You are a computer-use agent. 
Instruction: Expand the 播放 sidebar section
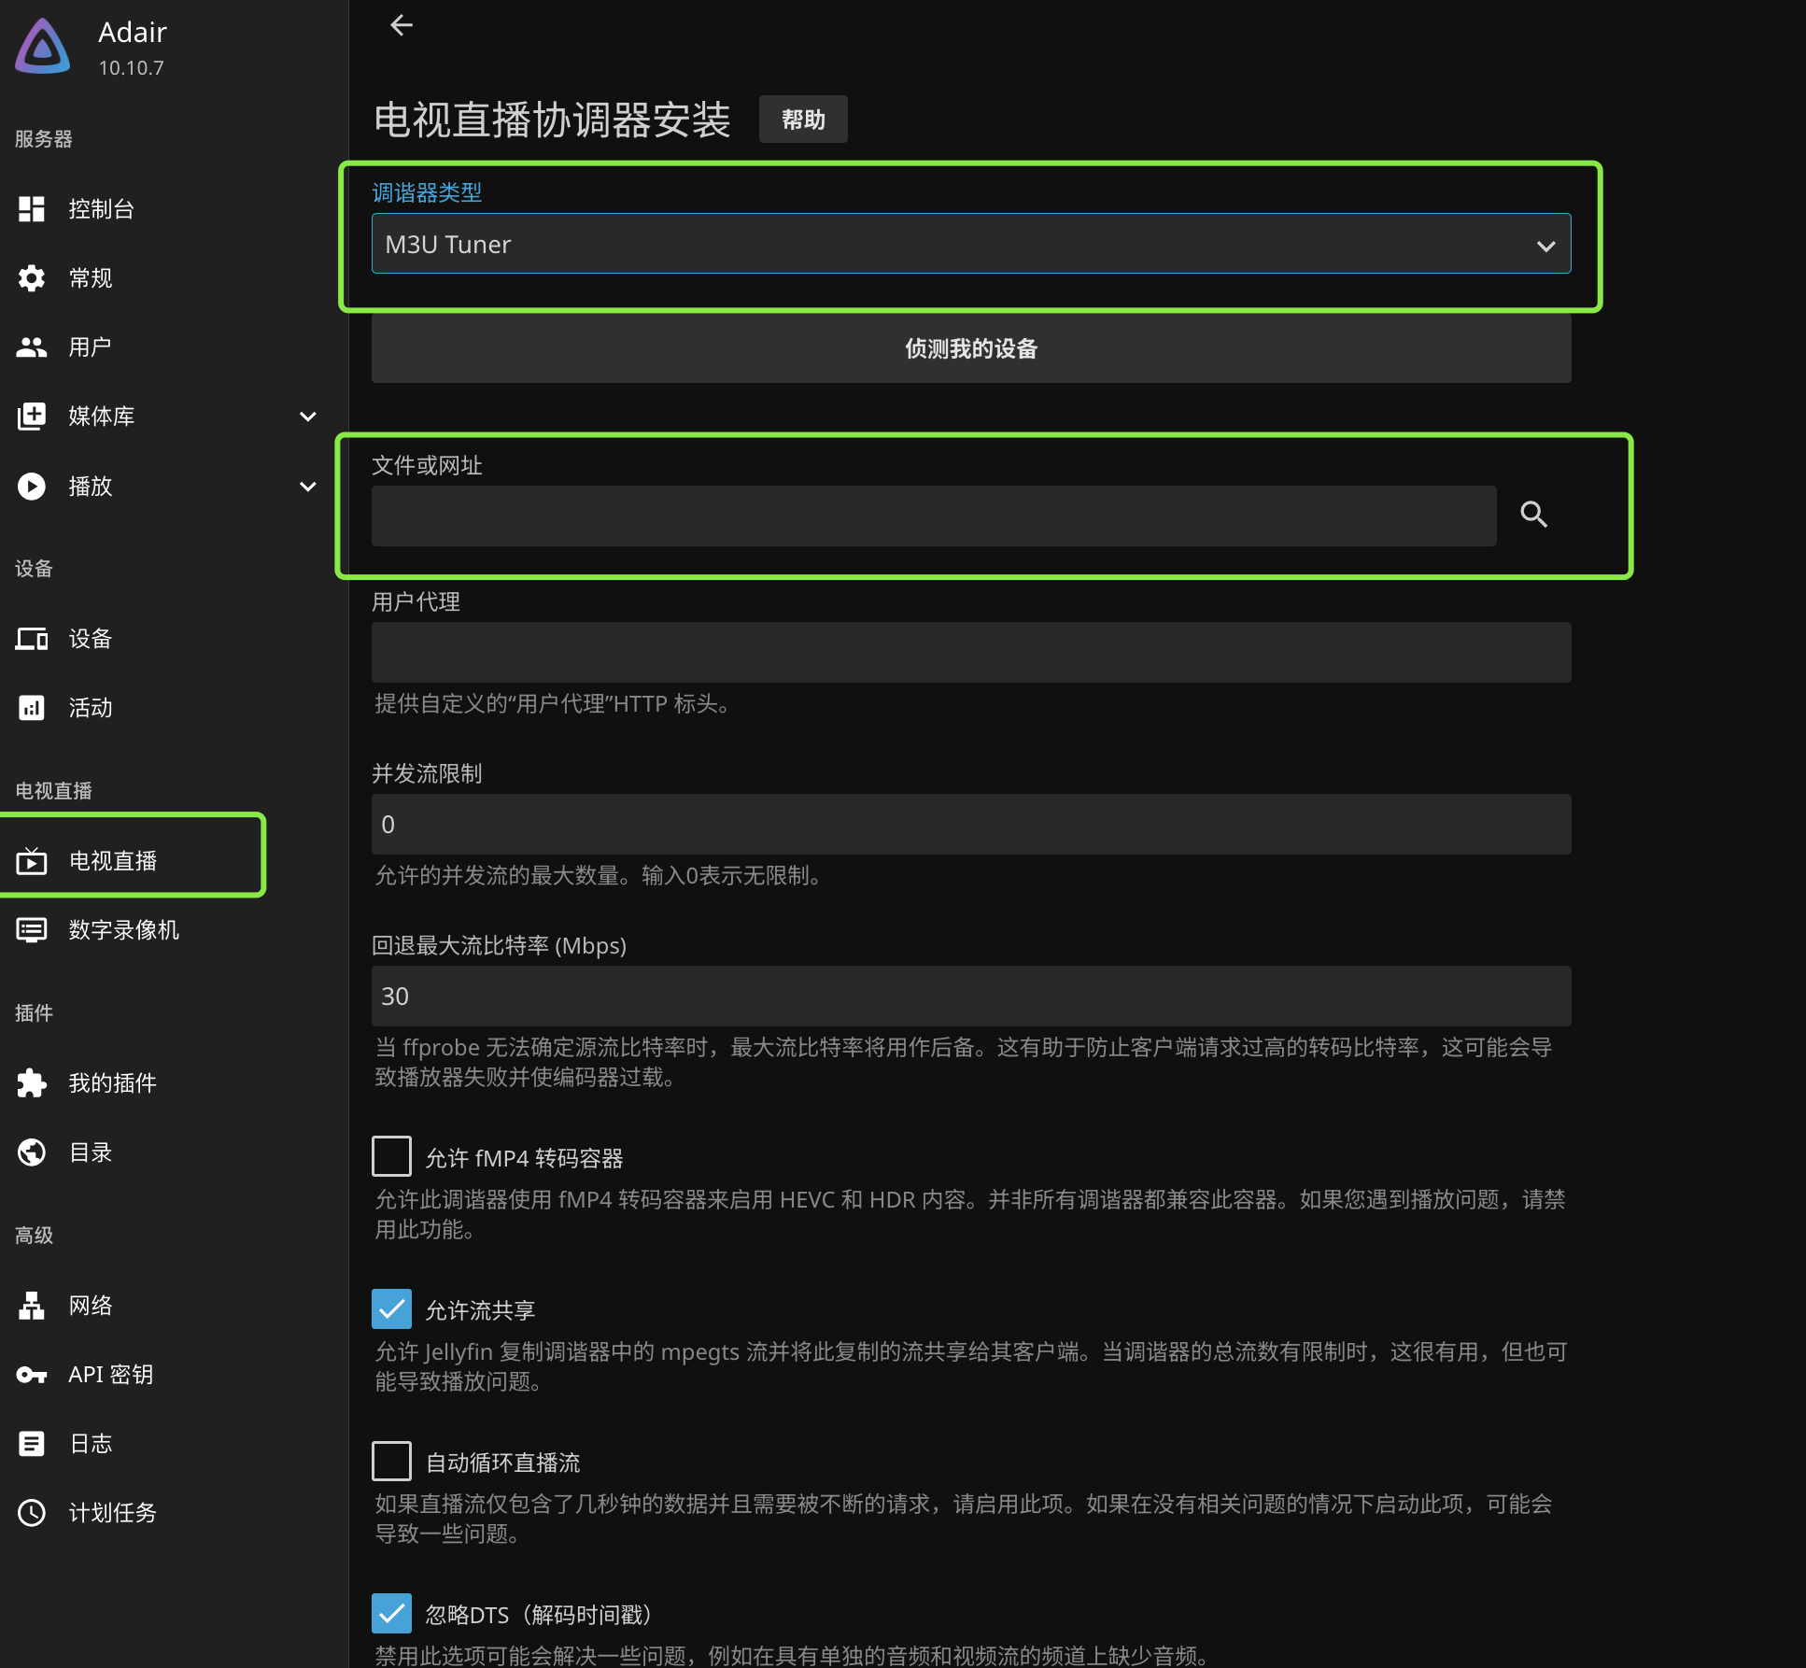[x=307, y=487]
